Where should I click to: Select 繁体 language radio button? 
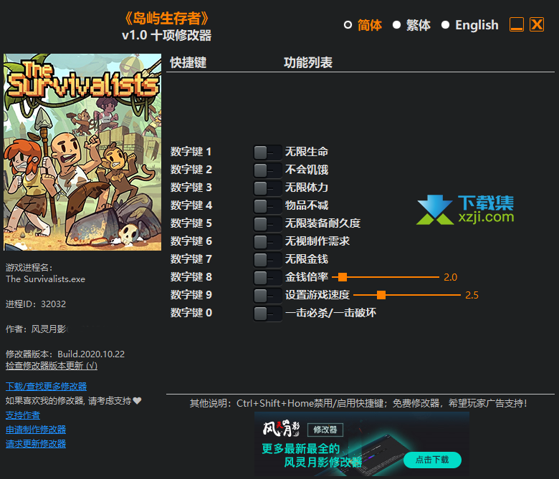coord(396,25)
